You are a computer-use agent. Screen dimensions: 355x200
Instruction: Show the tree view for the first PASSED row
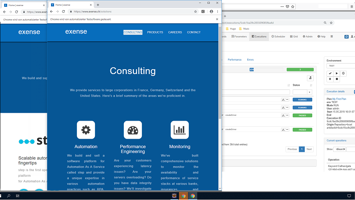pyautogui.click(x=283, y=115)
